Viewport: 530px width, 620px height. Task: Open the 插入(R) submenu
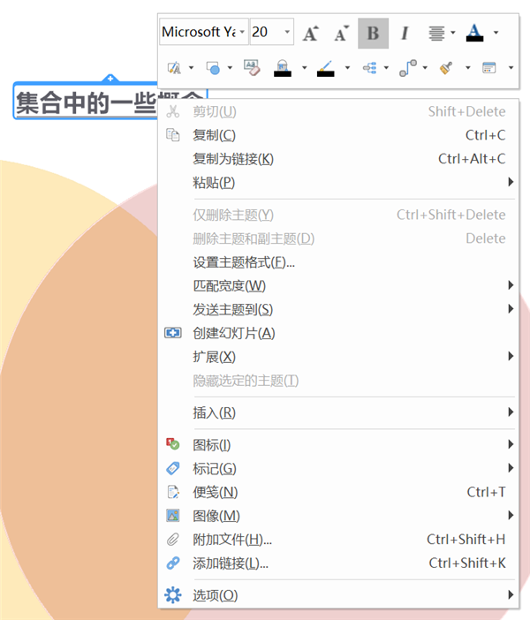coord(338,412)
